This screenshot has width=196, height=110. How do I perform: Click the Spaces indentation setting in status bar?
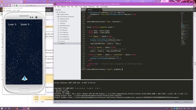[177, 102]
